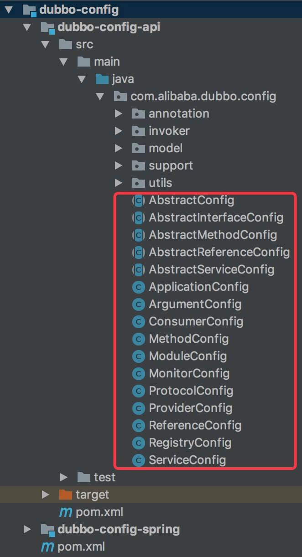The image size is (302, 557).
Task: Select the ReferenceConfig class
Action: click(x=195, y=425)
